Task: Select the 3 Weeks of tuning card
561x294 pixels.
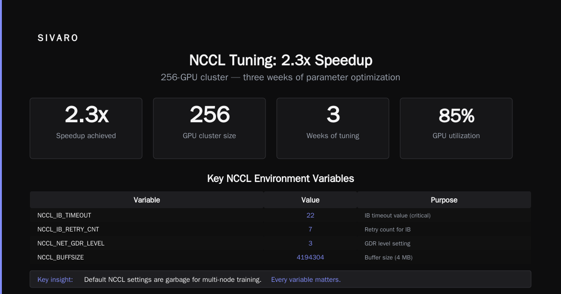Action: click(x=333, y=128)
